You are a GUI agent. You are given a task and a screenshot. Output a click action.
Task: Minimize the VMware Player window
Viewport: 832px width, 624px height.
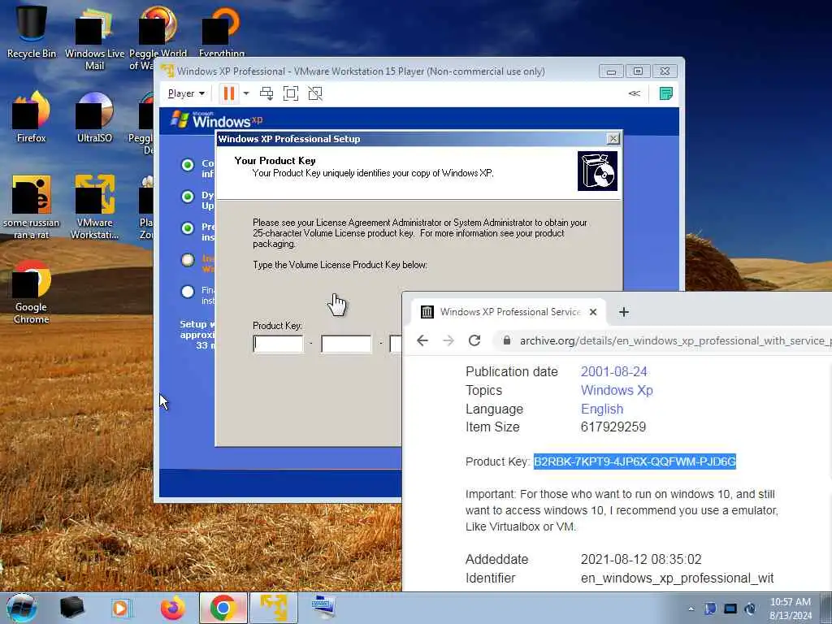click(x=611, y=71)
